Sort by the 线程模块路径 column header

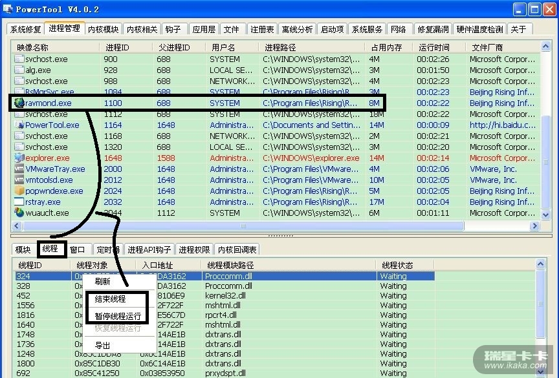point(289,265)
